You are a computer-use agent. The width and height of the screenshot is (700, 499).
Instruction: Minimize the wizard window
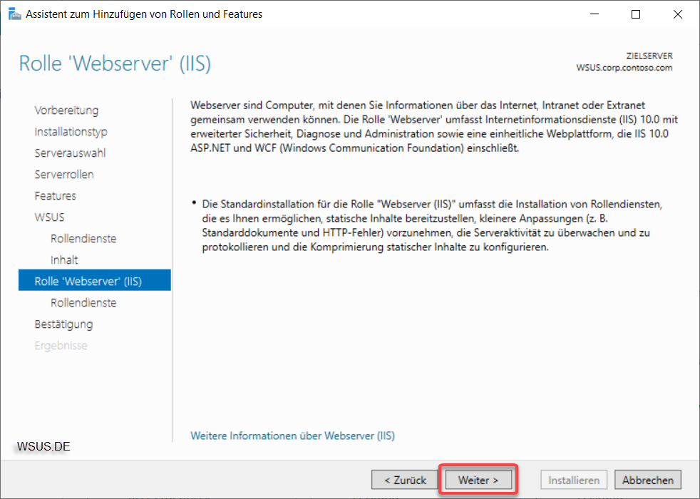tap(595, 14)
